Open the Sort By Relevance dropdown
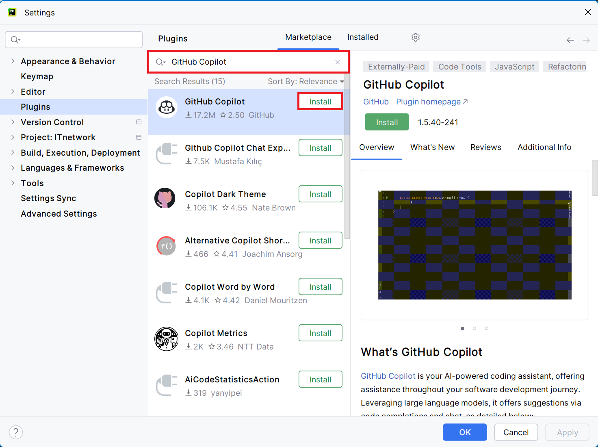This screenshot has width=598, height=447. pyautogui.click(x=305, y=82)
